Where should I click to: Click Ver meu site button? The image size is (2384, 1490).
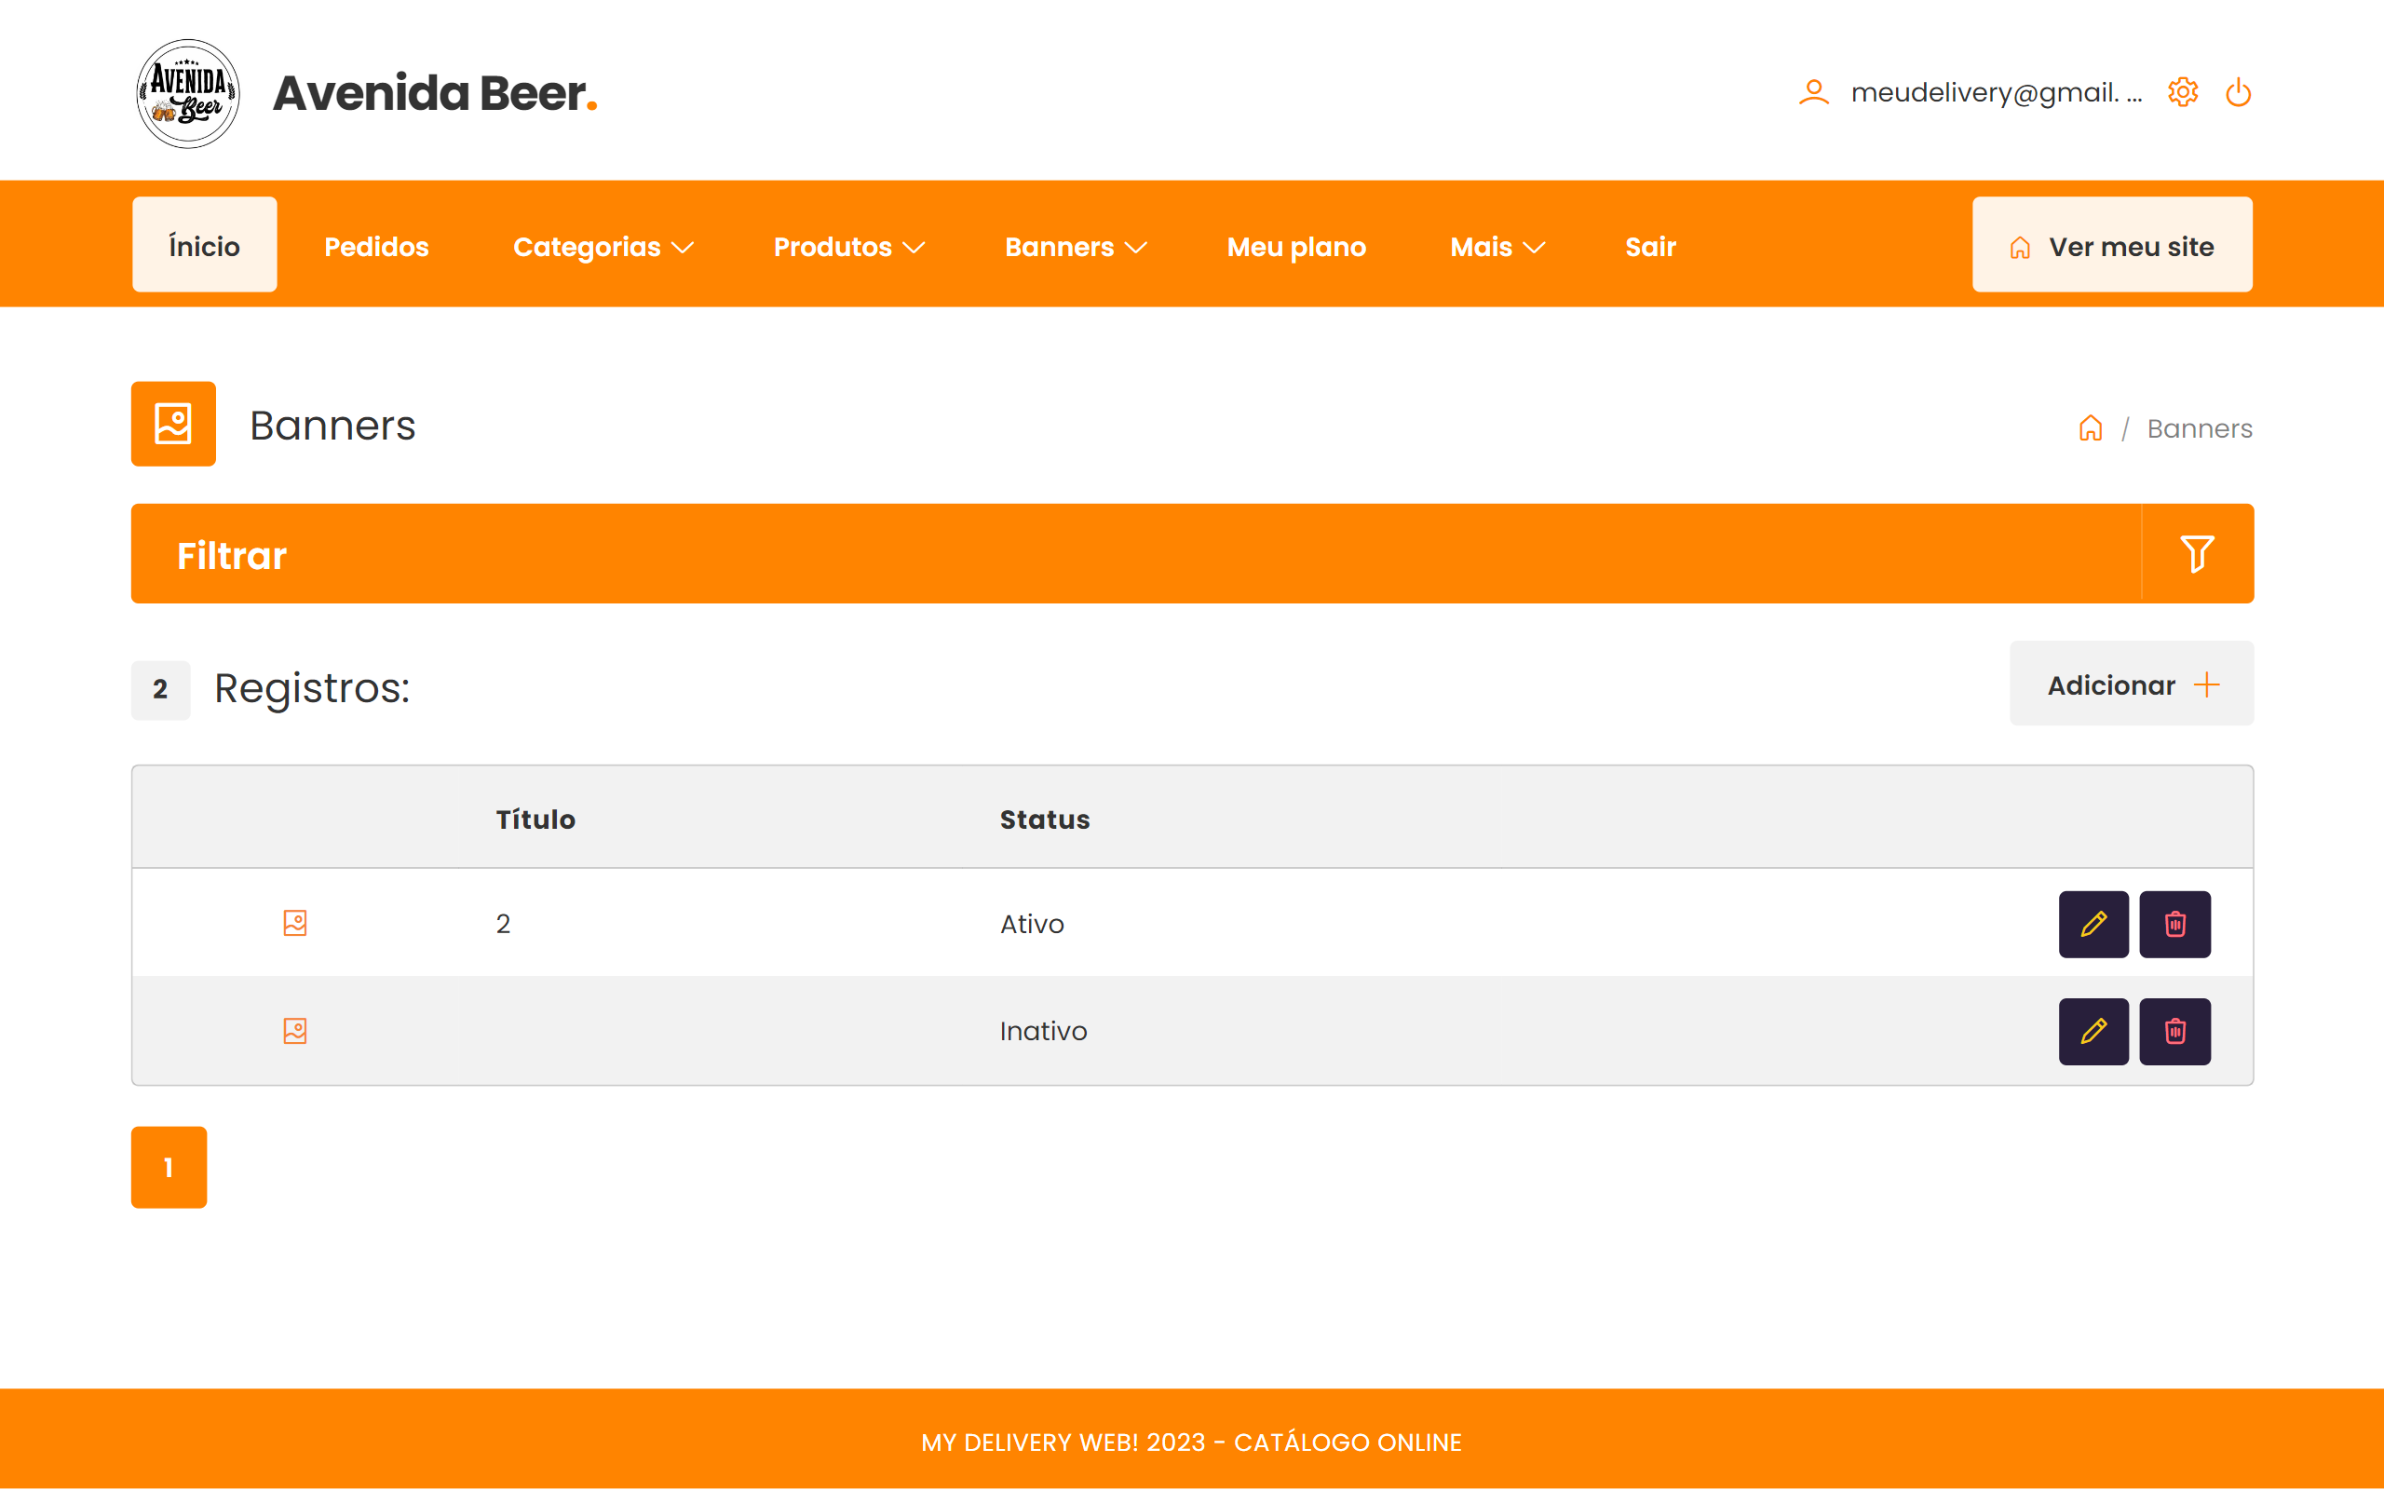(2111, 247)
